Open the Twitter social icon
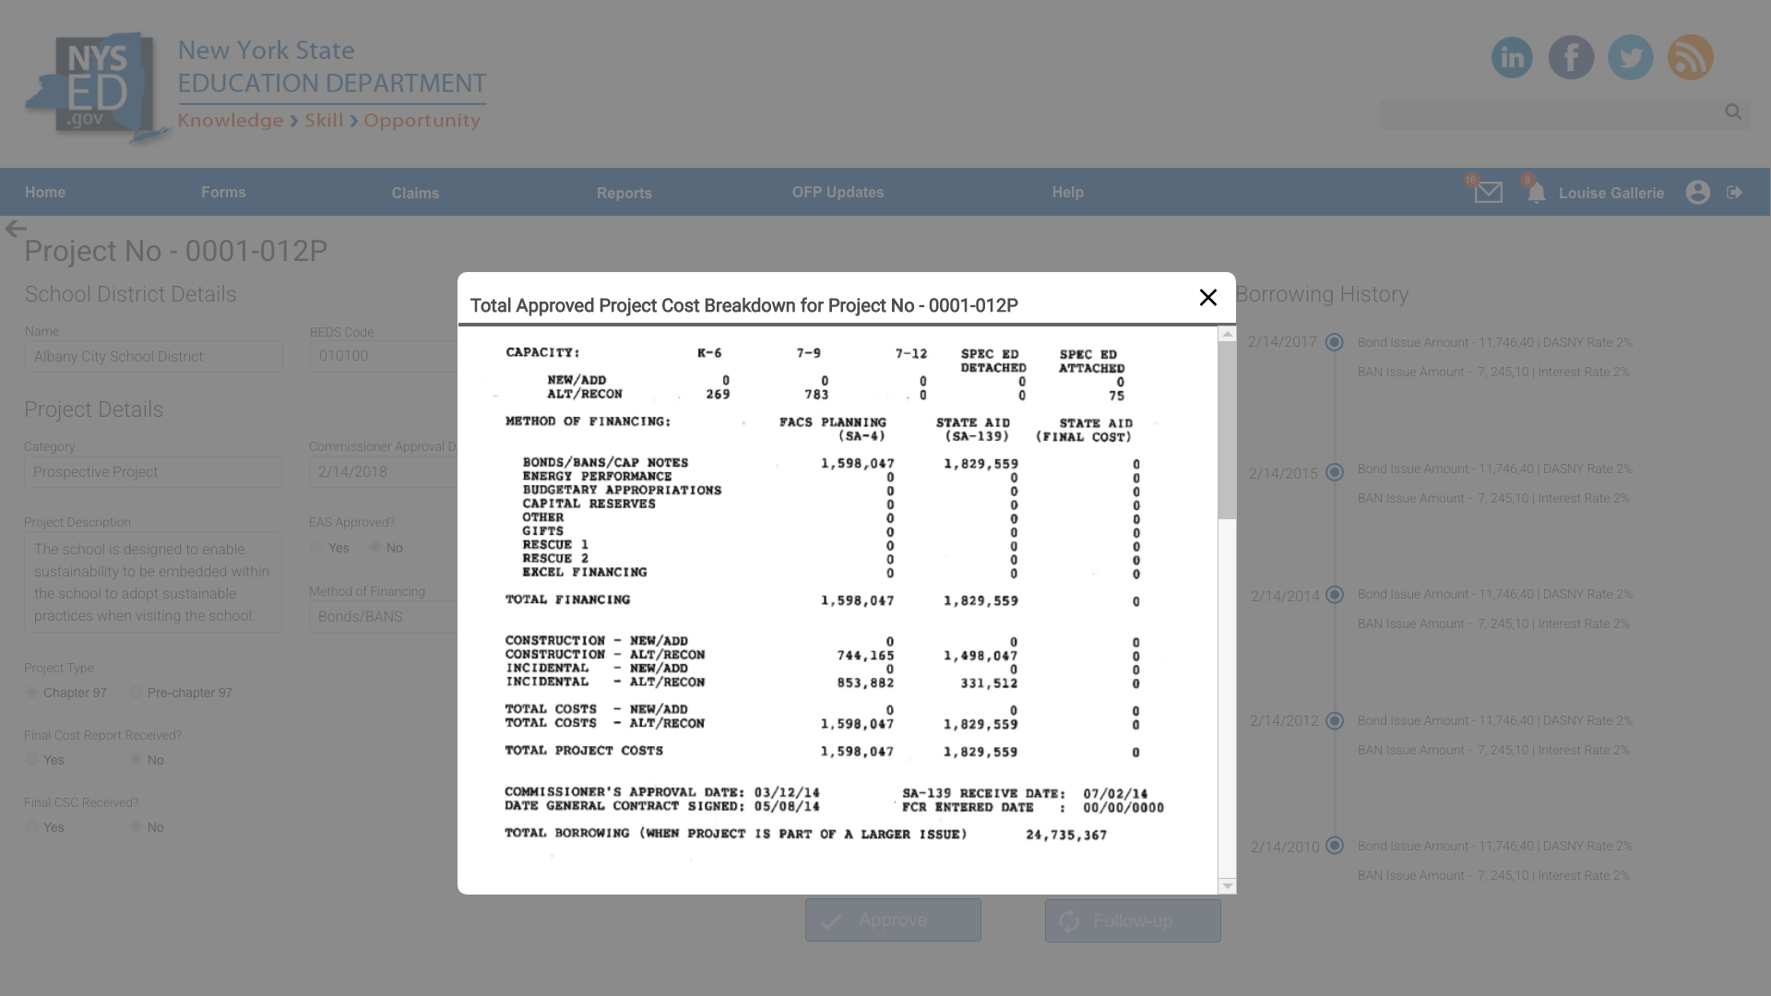The image size is (1771, 996). [x=1630, y=57]
